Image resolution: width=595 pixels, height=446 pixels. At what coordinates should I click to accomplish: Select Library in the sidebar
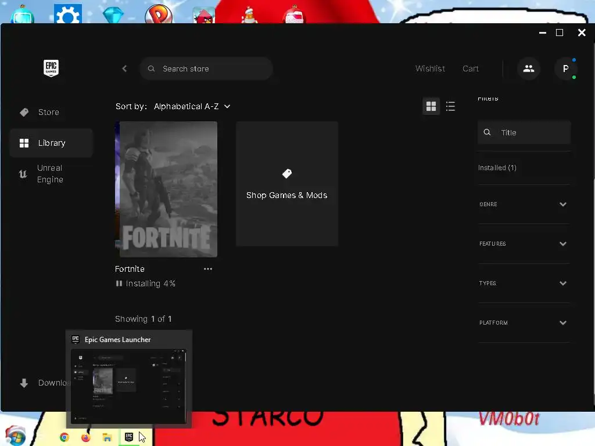51,143
